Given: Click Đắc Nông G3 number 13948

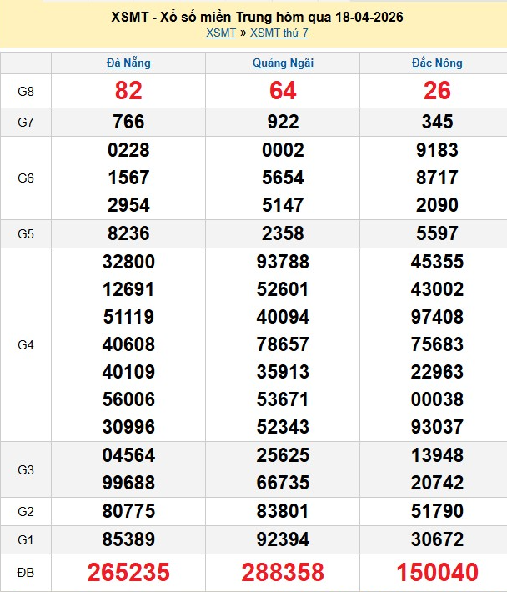Looking at the screenshot, I should 437,455.
